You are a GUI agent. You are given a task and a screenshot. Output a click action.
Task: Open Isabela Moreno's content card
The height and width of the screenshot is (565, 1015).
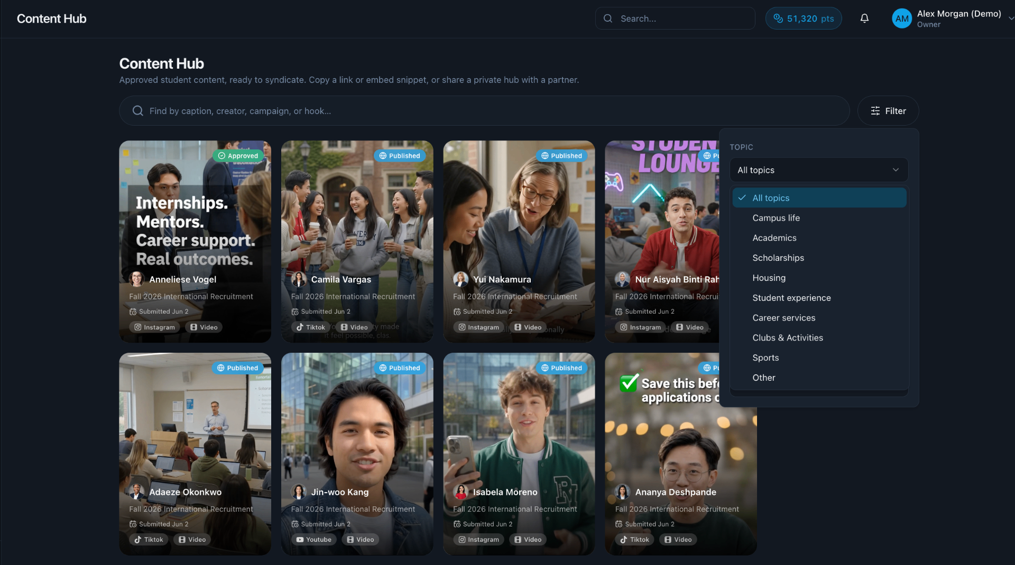point(519,454)
